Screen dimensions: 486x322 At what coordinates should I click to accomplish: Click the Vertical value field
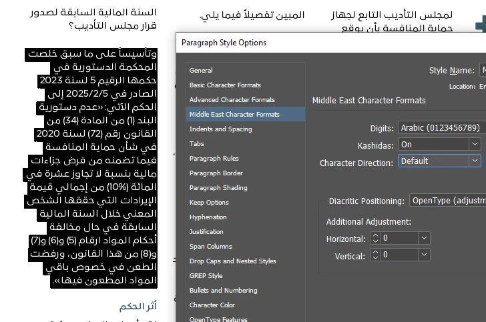399,255
